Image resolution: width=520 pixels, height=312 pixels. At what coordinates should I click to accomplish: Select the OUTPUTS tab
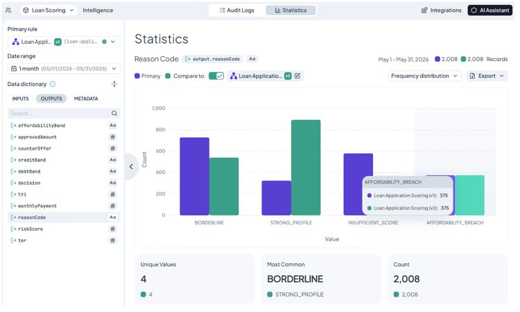click(51, 99)
